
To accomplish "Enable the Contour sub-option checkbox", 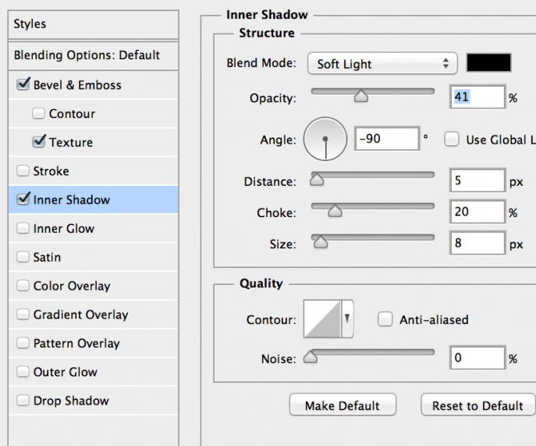I will pyautogui.click(x=38, y=113).
